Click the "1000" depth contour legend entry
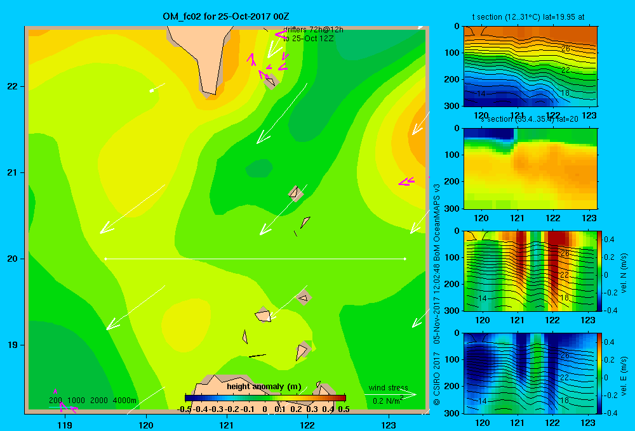This screenshot has height=431, width=635. (x=76, y=401)
